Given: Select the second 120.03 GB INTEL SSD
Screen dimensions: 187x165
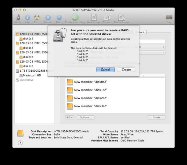Looking at the screenshot, I should [x=32, y=43].
